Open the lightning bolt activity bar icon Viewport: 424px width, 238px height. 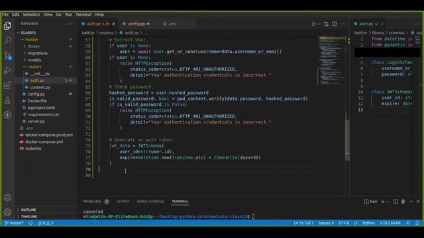[x=7, y=115]
